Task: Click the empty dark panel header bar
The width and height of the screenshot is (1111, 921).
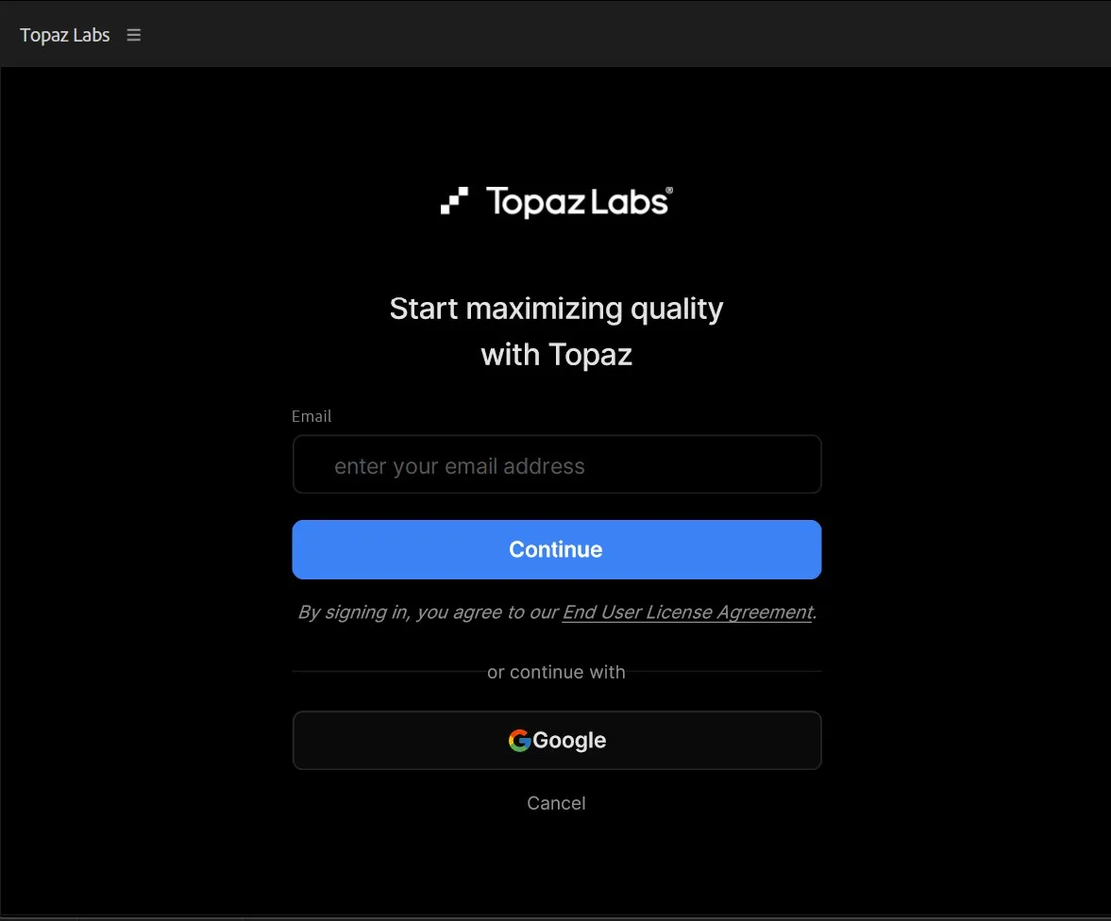Action: [624, 34]
